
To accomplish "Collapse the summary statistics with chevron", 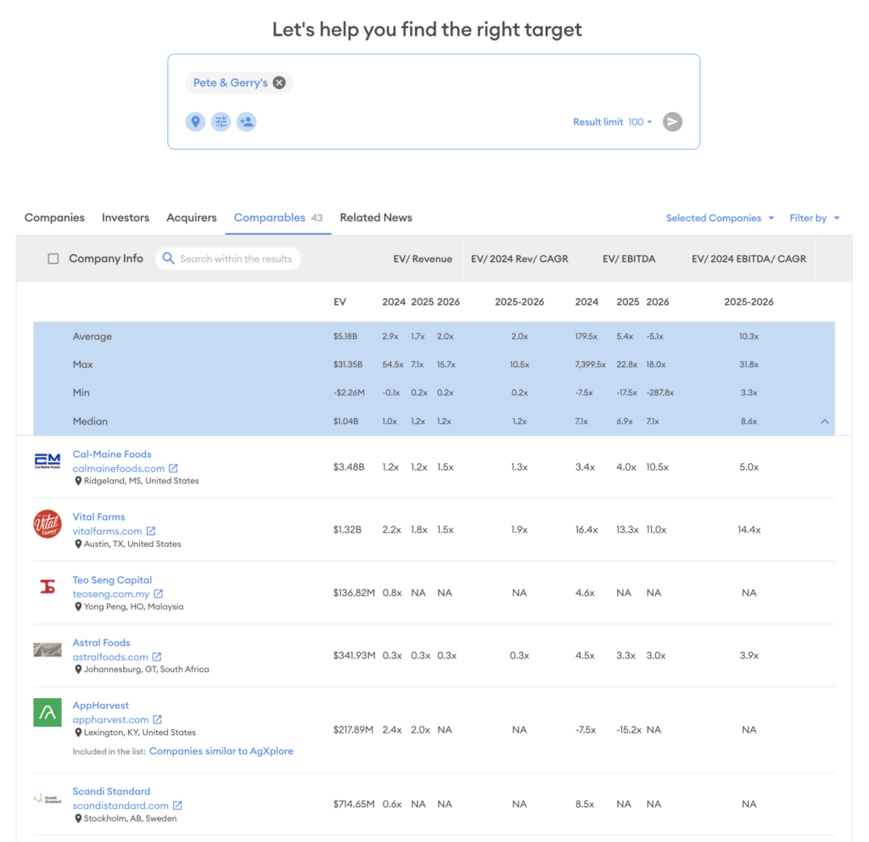I will [x=825, y=421].
